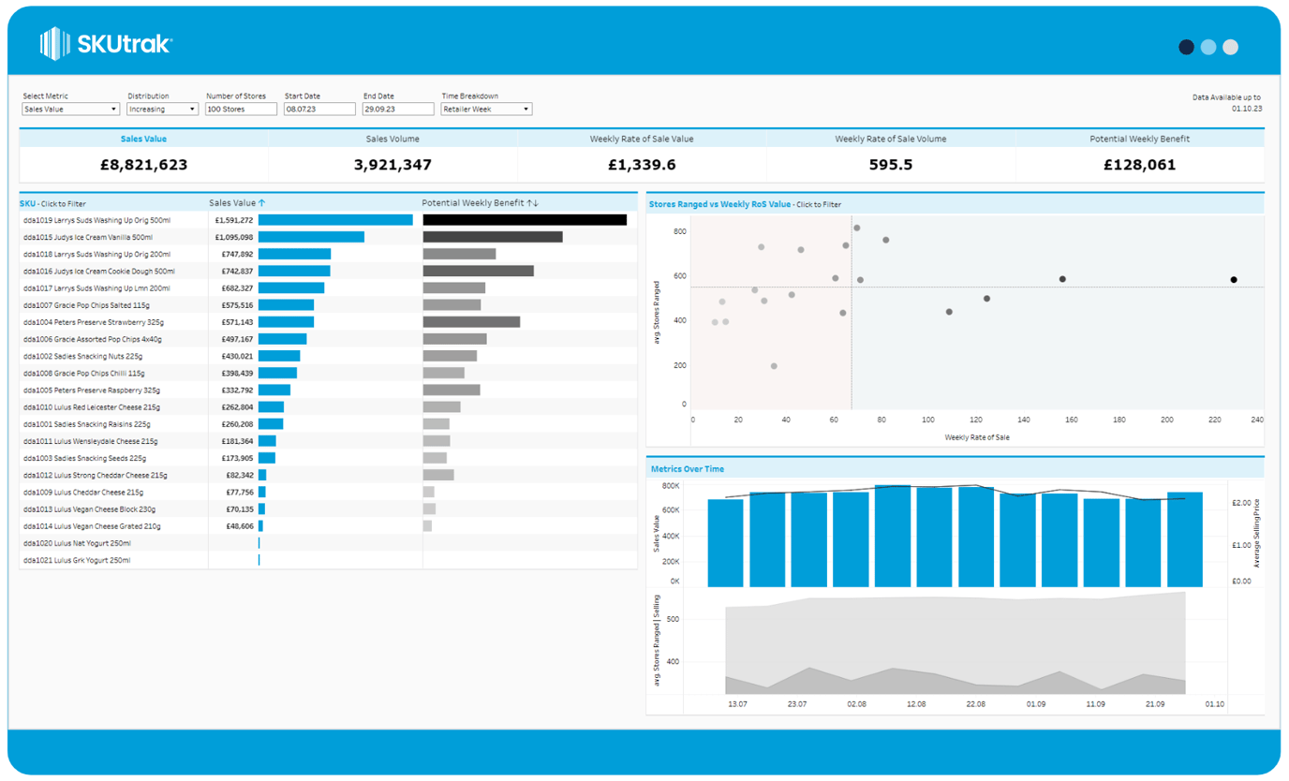Click the Sales Value column sort arrow
Screen dimensions: 1289x781
pos(262,203)
